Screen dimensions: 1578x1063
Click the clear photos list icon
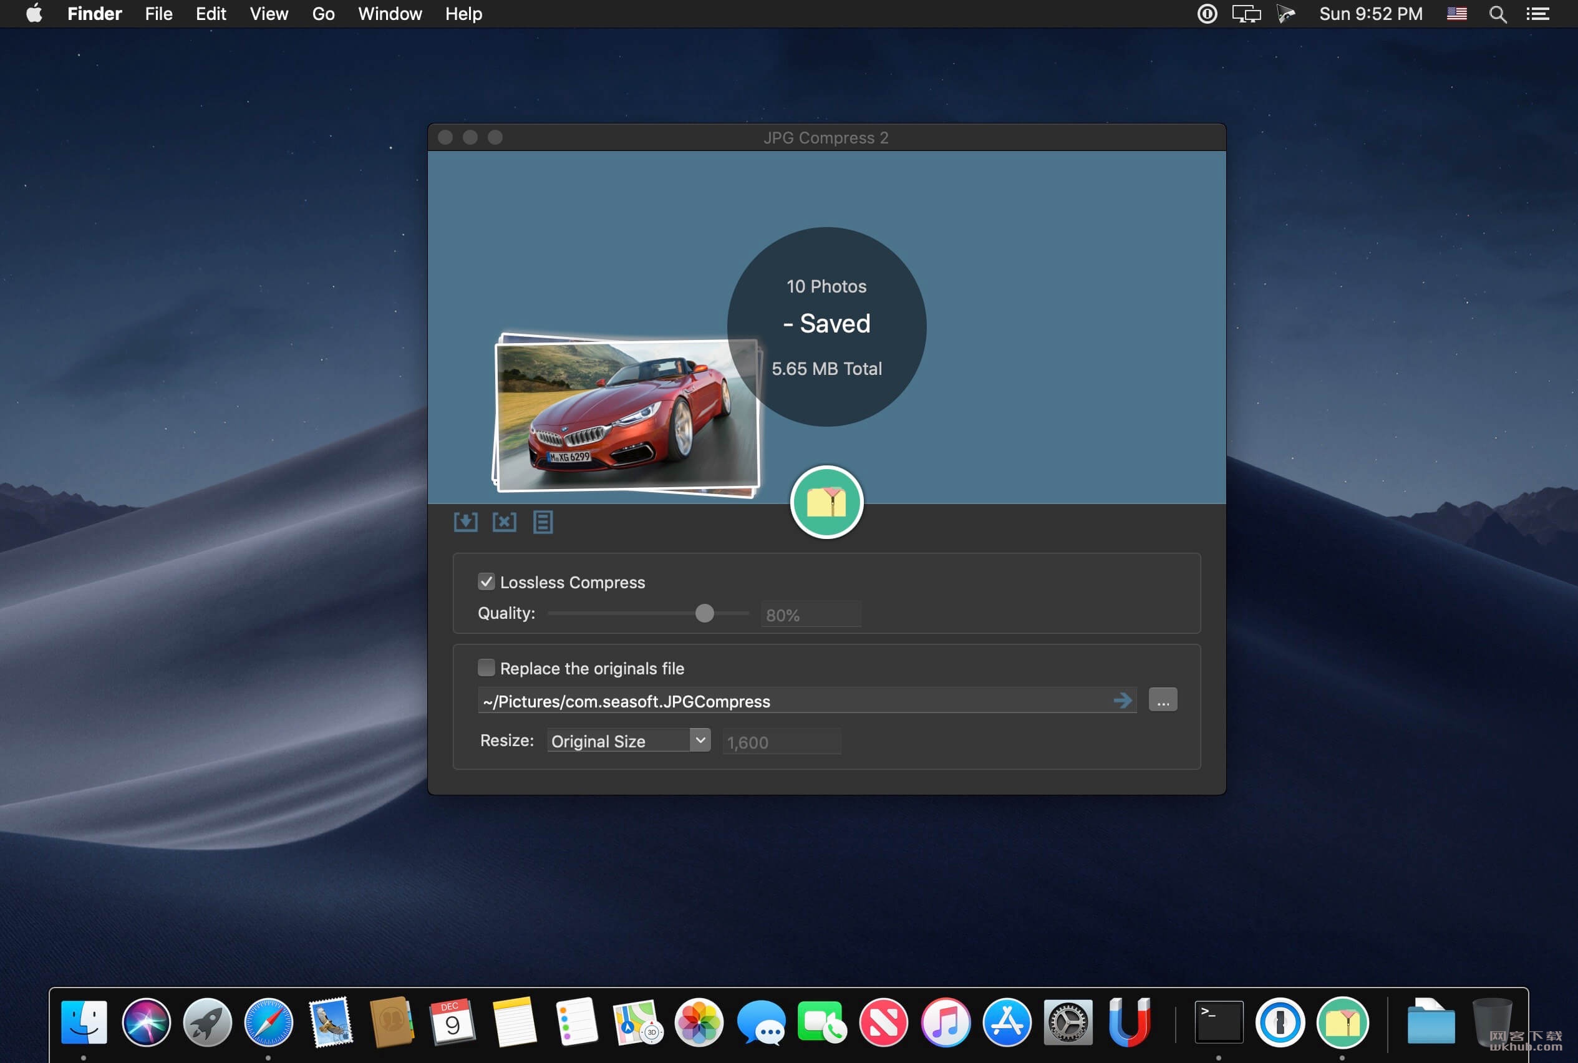[x=505, y=522]
